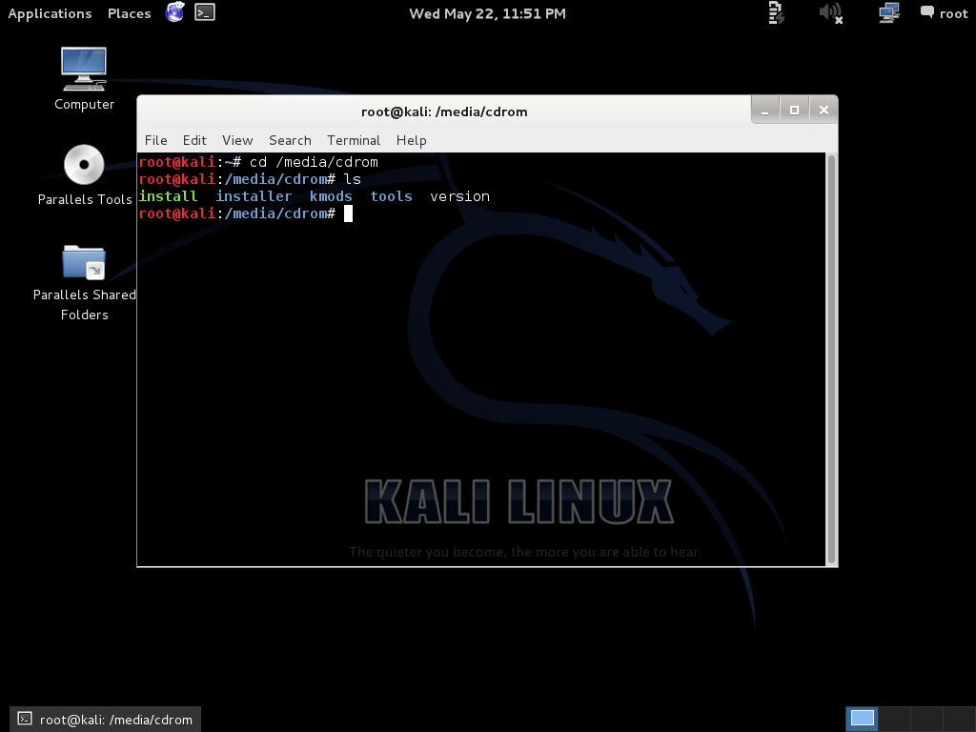Click the 'cd /media/cdrom' command text
This screenshot has height=732, width=976.
click(314, 162)
